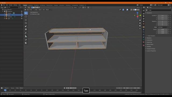Viewport: 172px width, 97px height.
Task: Open Tool properties tab
Action: [x=144, y=11]
